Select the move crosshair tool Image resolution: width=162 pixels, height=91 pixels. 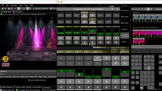[18, 8]
